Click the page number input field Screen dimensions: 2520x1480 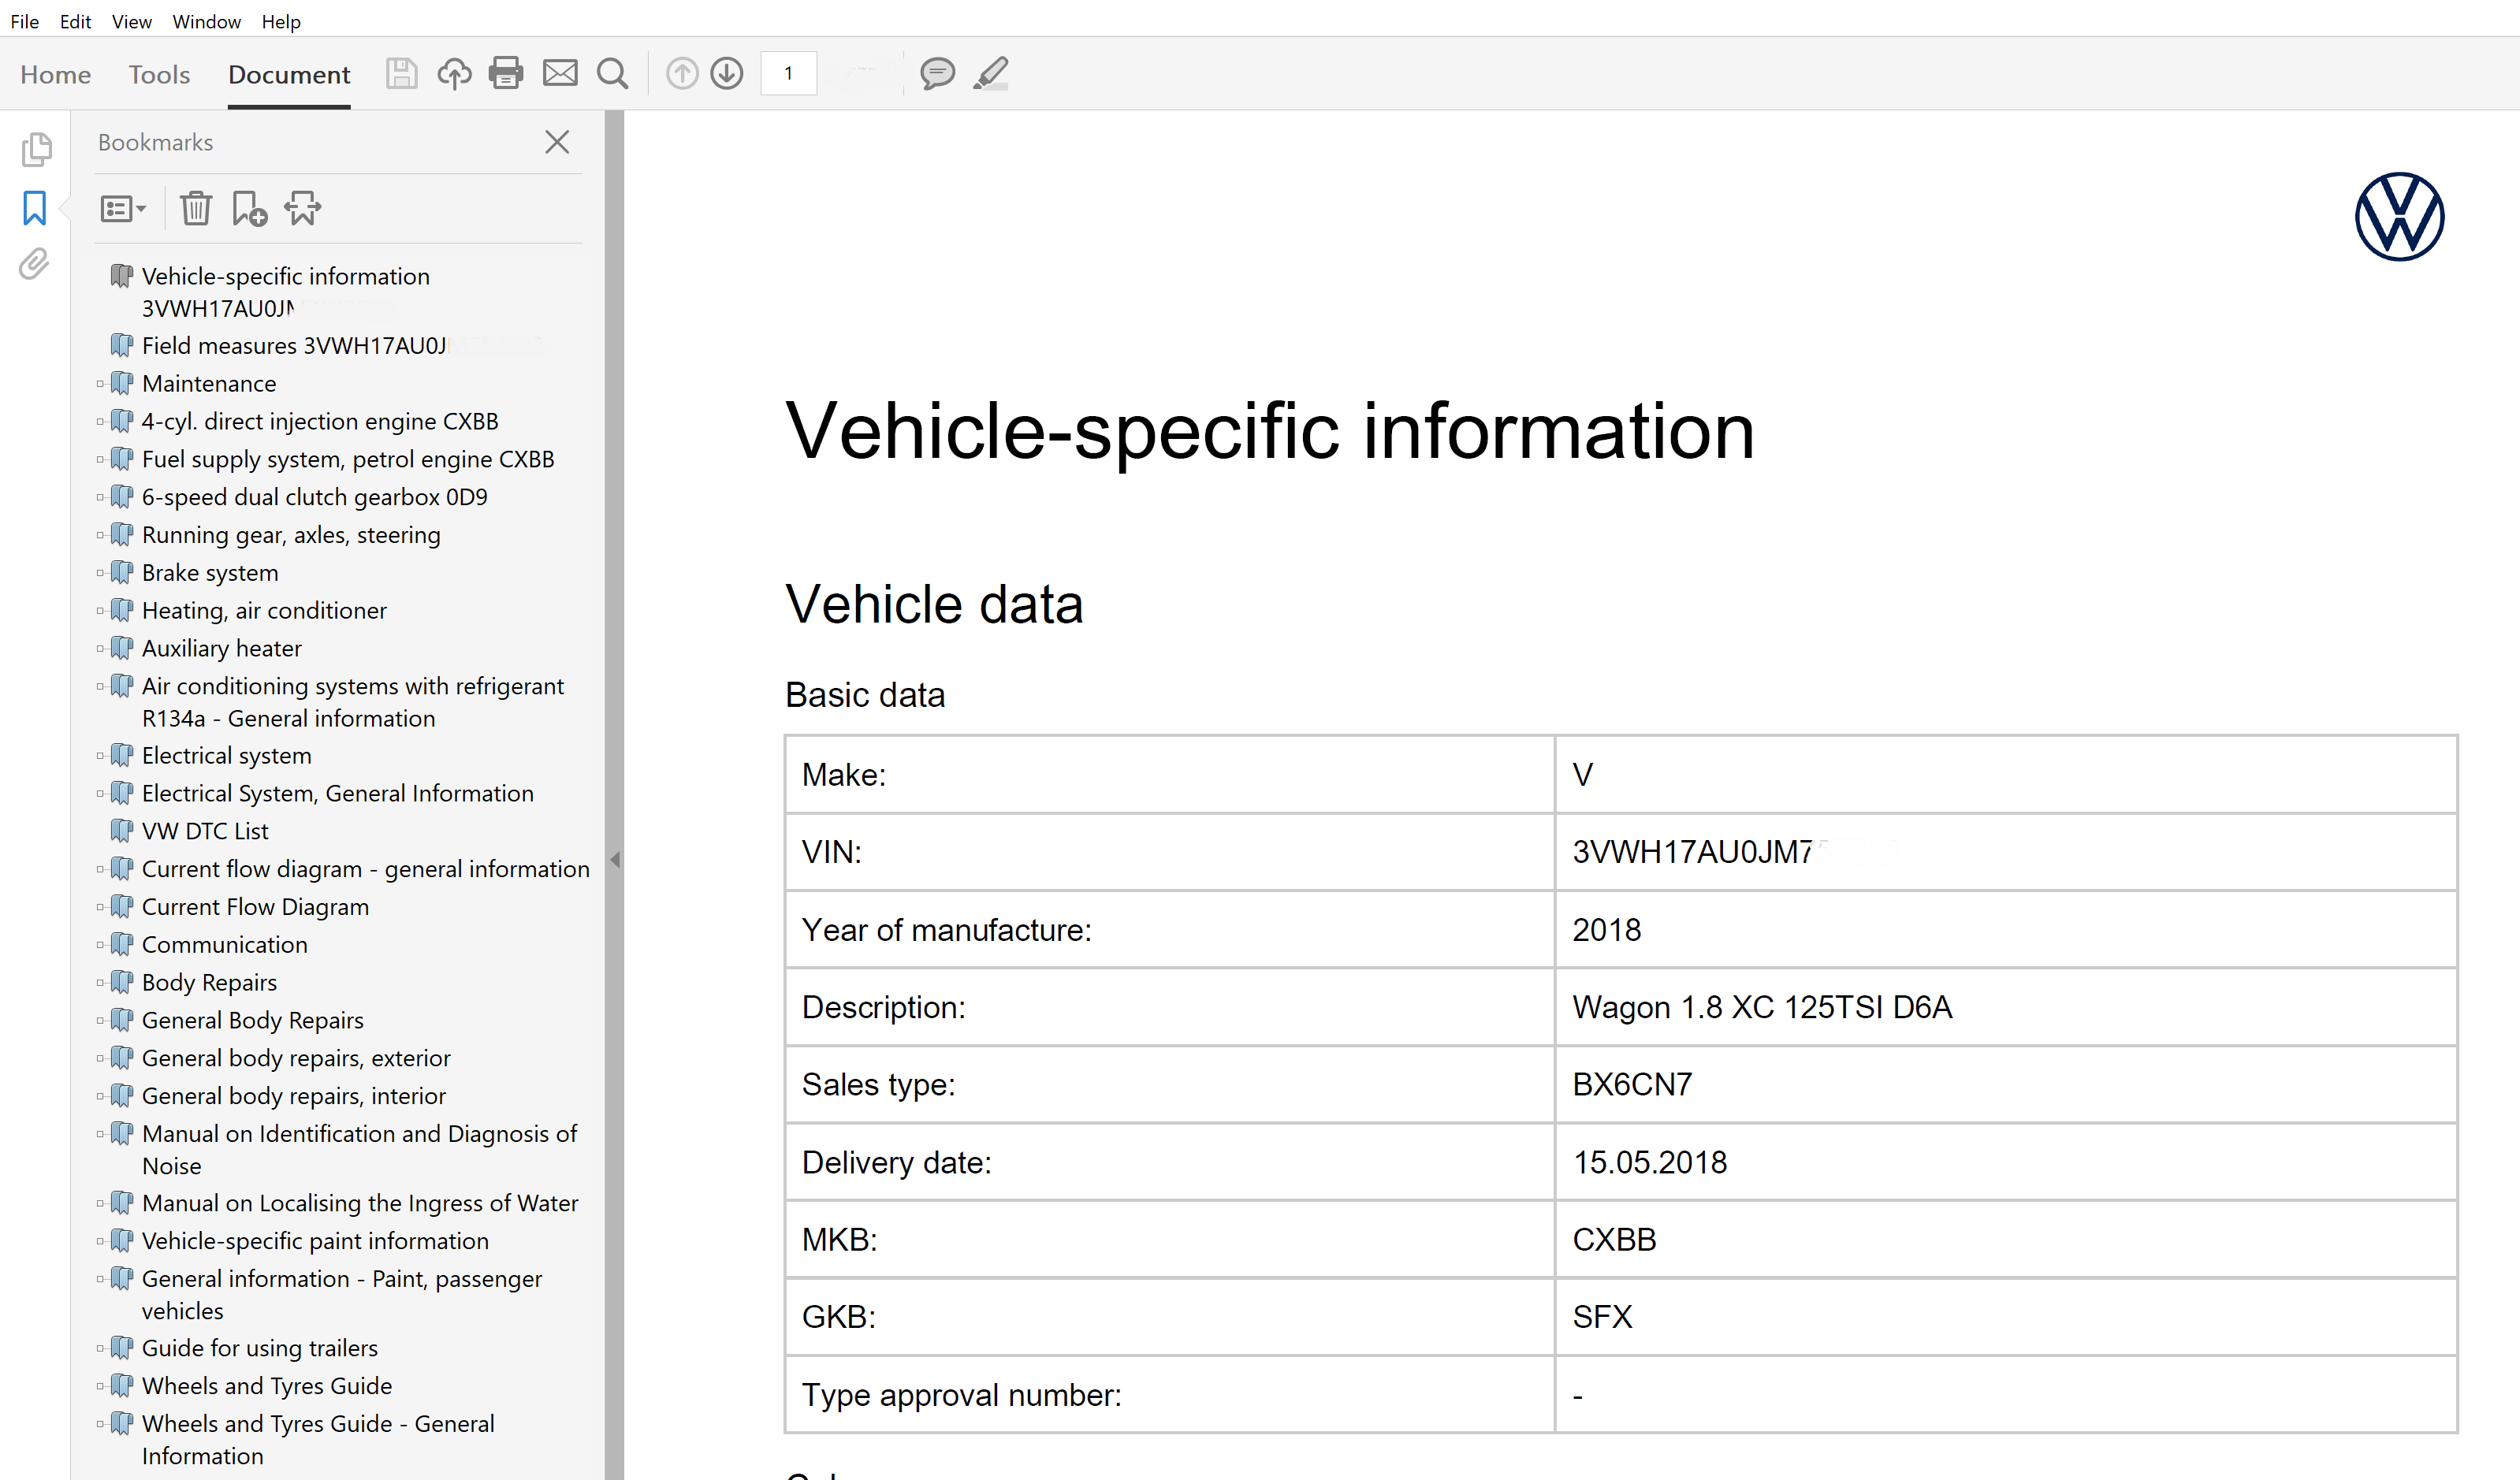point(789,73)
